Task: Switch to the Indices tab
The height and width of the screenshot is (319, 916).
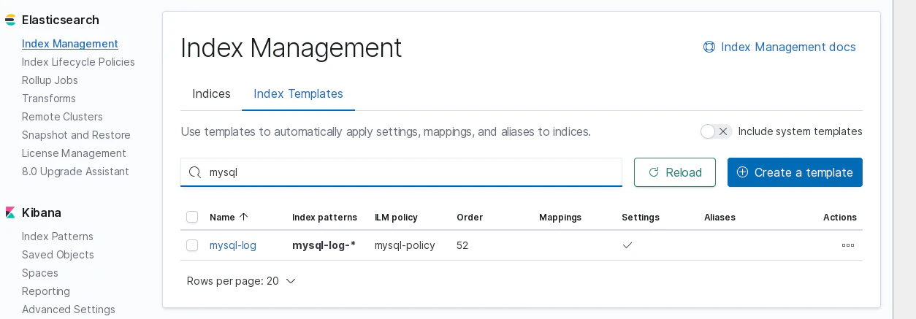Action: coord(211,93)
